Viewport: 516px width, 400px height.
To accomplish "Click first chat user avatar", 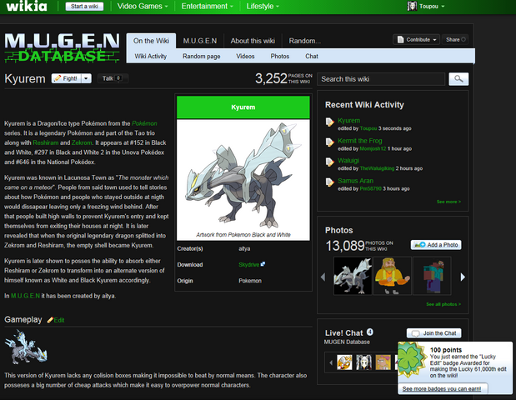I will pos(344,362).
